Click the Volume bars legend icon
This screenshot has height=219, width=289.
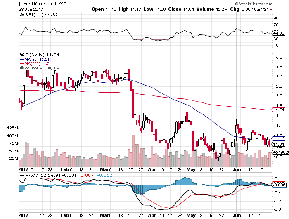[x=22, y=68]
